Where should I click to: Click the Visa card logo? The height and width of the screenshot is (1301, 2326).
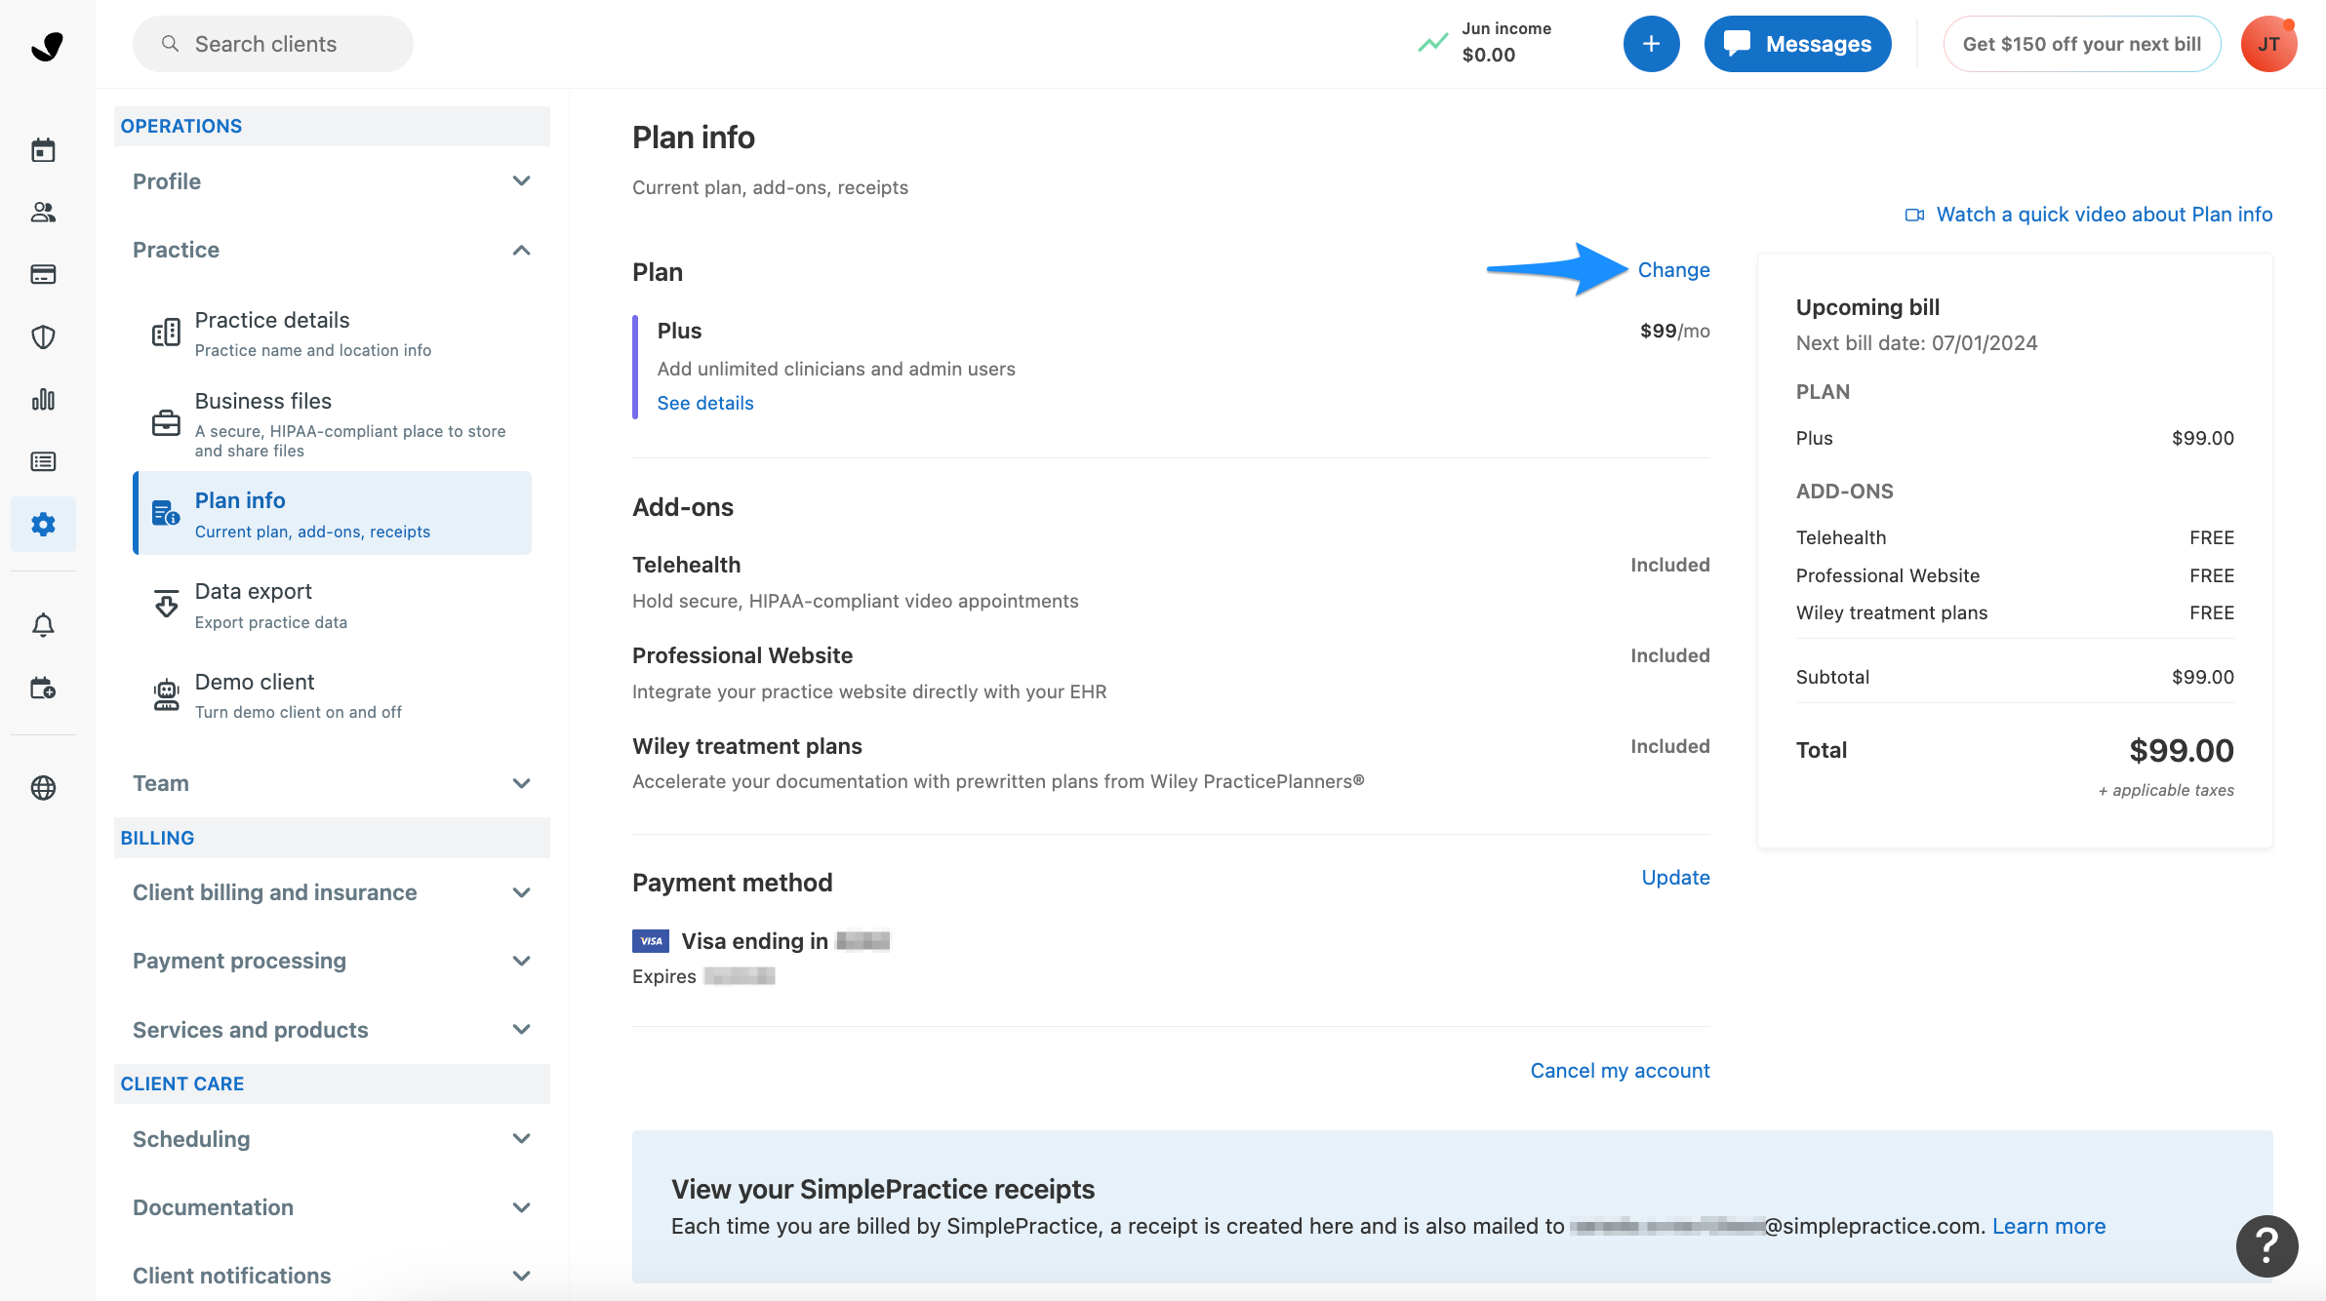pos(651,941)
